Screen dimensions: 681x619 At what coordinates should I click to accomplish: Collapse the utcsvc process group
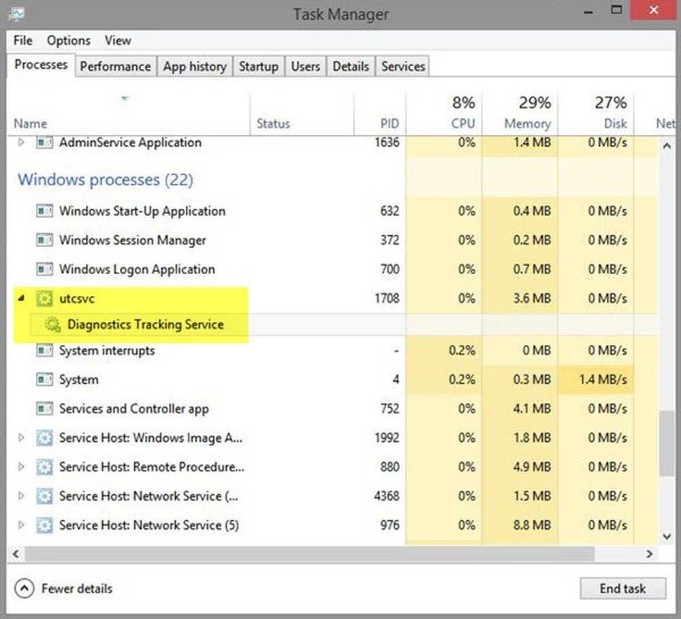pyautogui.click(x=21, y=299)
